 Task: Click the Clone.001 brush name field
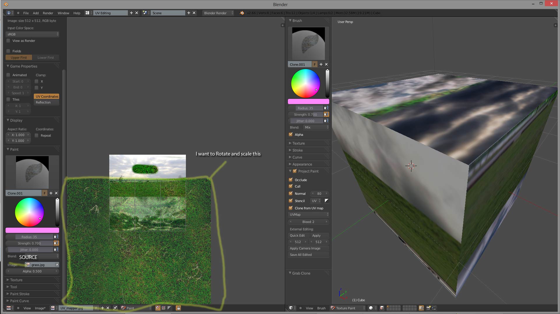click(x=300, y=64)
